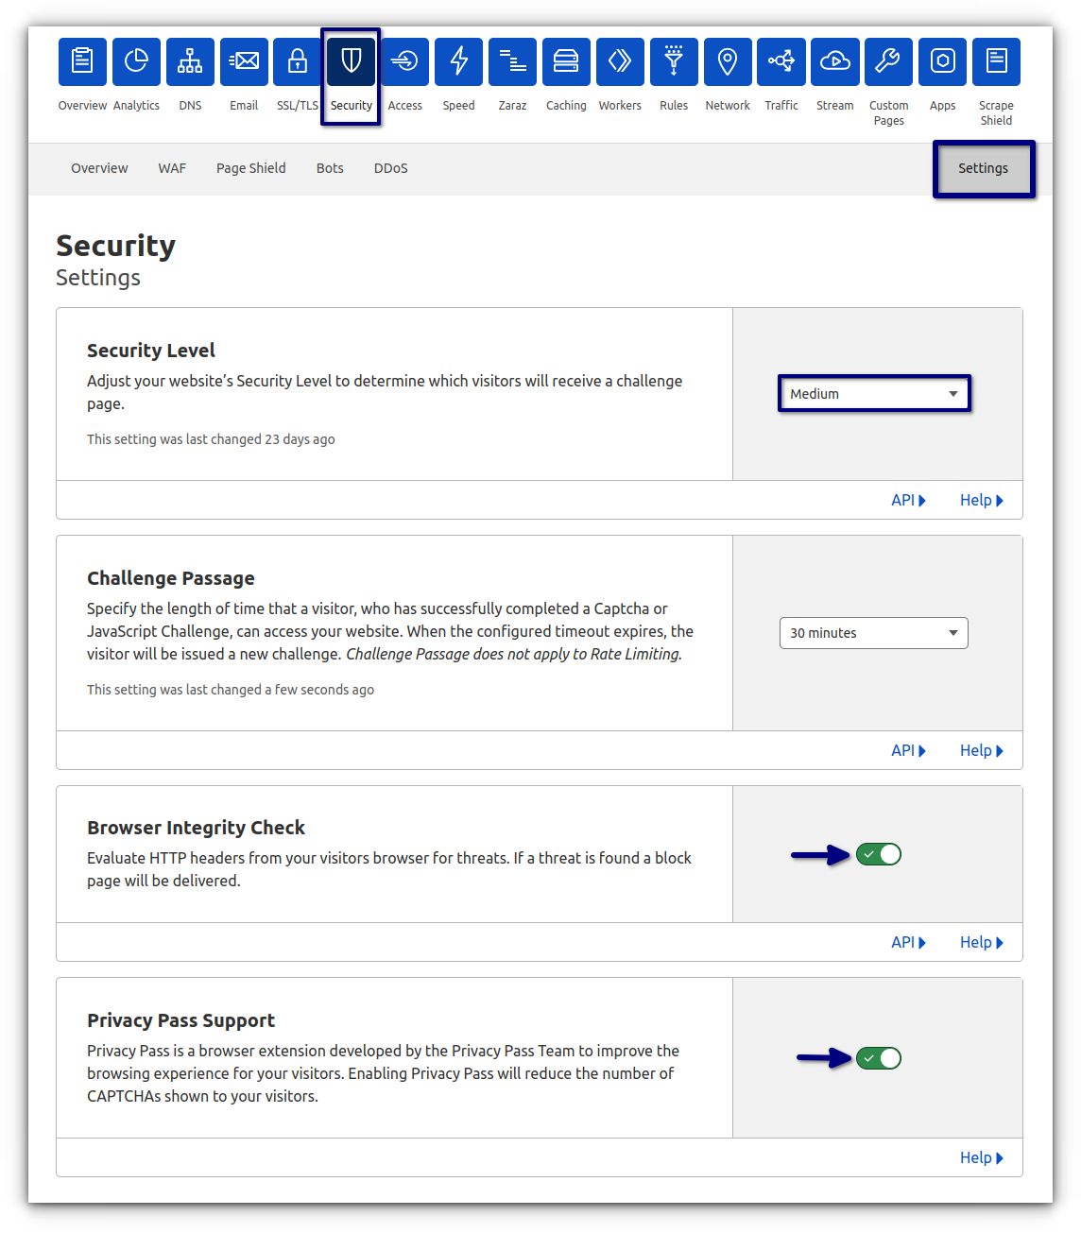The image size is (1081, 1233).
Task: Select the Workers funnel icon
Action: pyautogui.click(x=620, y=61)
